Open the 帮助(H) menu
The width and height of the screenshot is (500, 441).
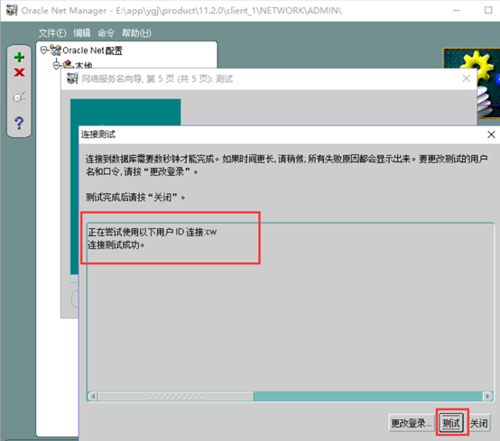[x=136, y=32]
